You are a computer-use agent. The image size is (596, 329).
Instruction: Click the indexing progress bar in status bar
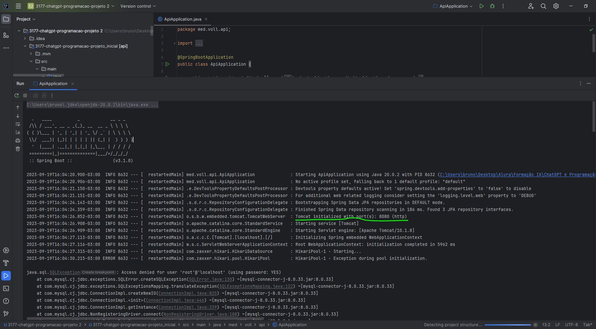(508, 325)
